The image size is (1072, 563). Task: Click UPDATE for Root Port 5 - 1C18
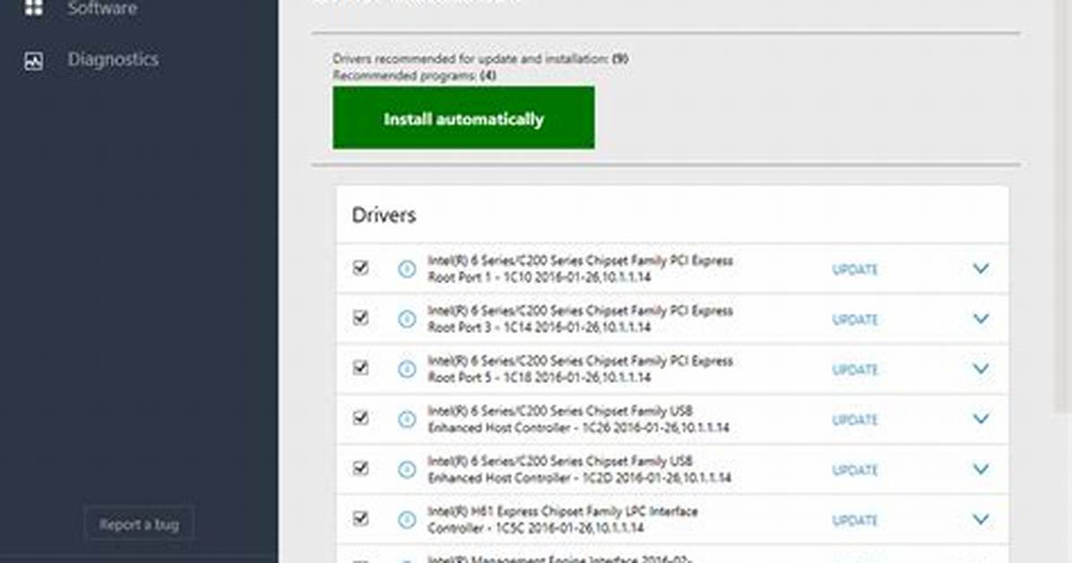pyautogui.click(x=854, y=369)
